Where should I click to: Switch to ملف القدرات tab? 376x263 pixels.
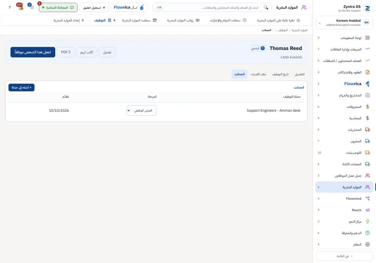tap(258, 74)
